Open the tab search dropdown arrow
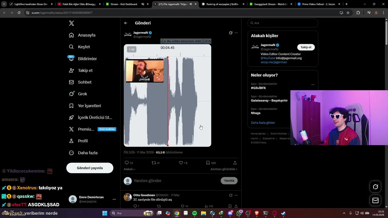Image resolution: width=388 pixels, height=218 pixels. click(4, 4)
